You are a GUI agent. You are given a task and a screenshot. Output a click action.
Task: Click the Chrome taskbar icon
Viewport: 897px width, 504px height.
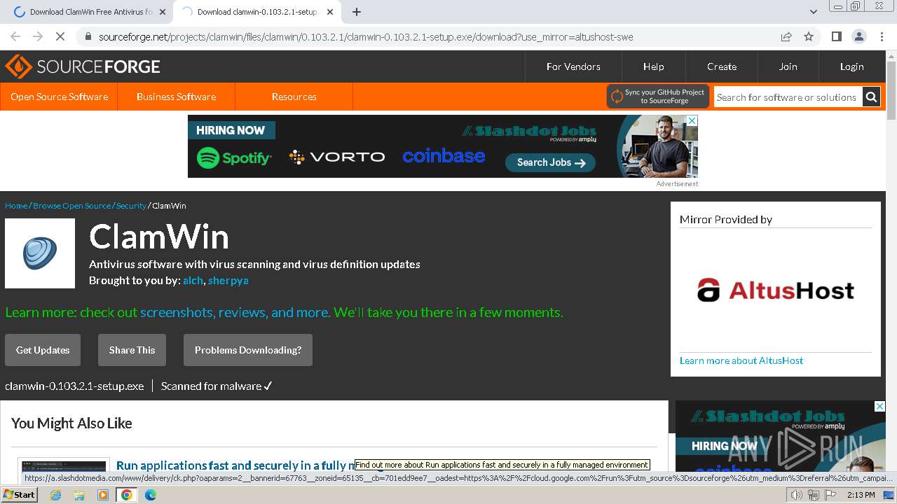(x=126, y=495)
